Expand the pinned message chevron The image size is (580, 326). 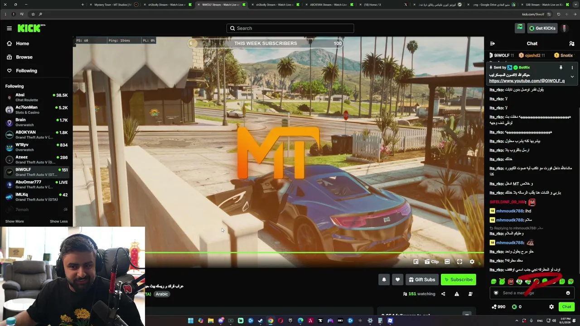572,77
